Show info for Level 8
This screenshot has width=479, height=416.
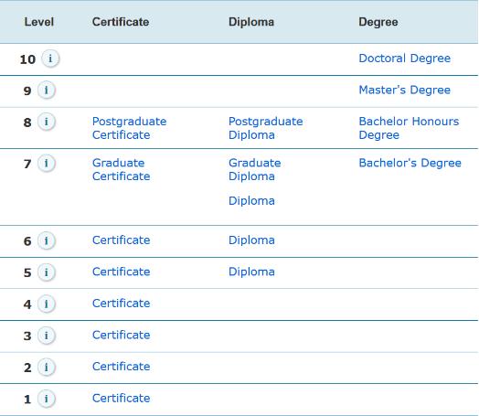(x=47, y=122)
